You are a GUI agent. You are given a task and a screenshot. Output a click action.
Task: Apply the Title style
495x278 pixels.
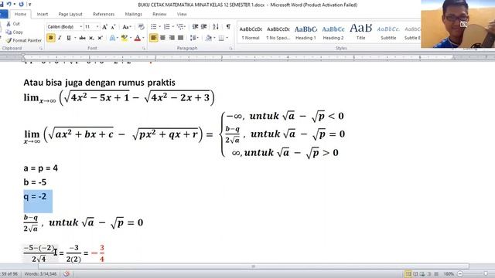pyautogui.click(x=360, y=32)
